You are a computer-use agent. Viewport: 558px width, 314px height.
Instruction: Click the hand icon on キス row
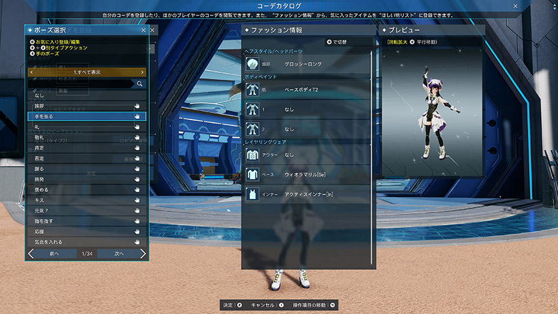tap(137, 200)
